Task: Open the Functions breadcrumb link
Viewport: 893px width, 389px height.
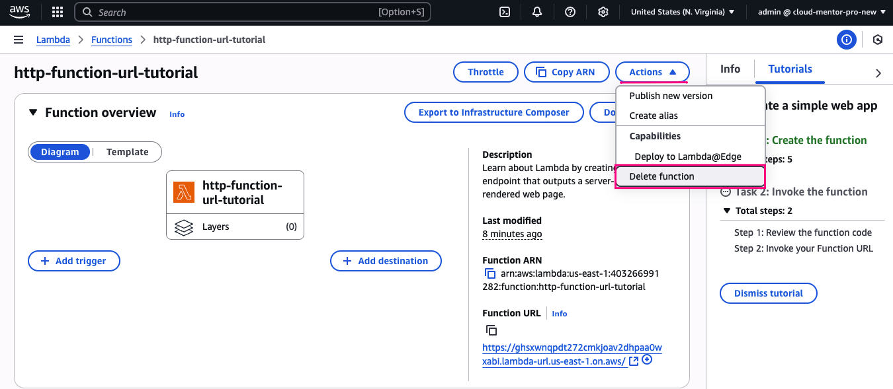Action: 112,40
